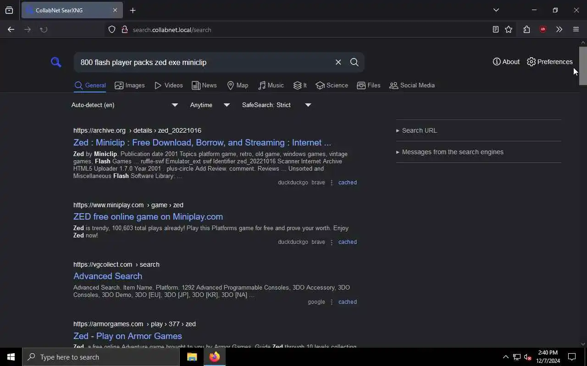
Task: Bookmark this page with the star
Action: pos(509,29)
